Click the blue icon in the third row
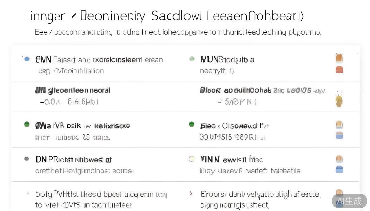 [339, 135]
